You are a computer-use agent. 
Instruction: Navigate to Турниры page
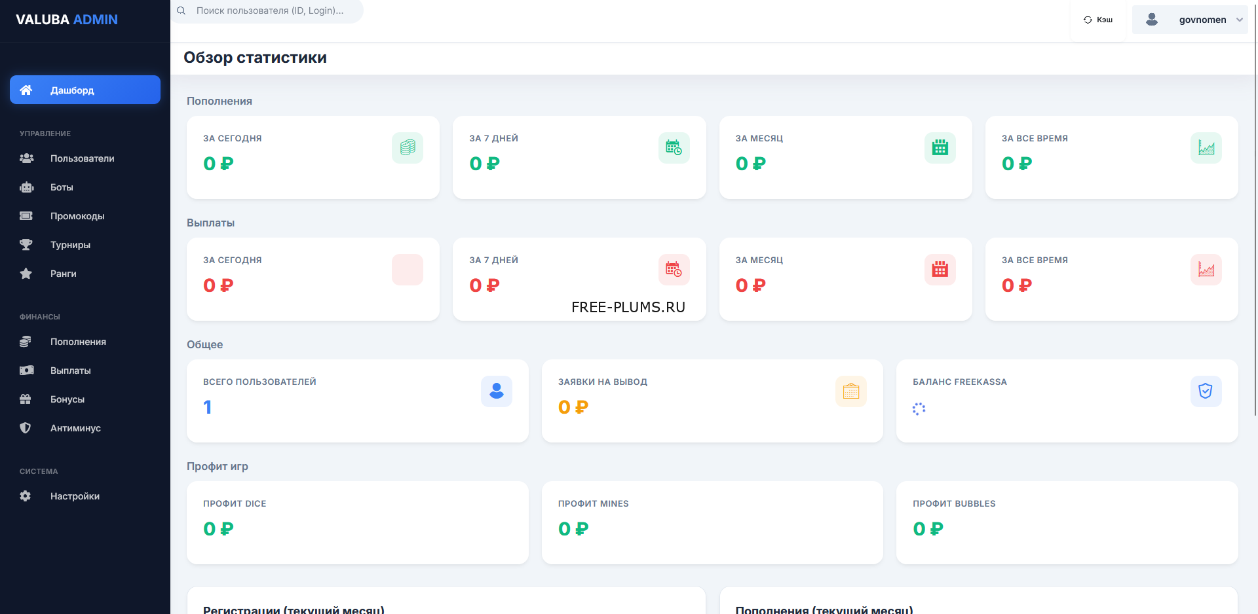[70, 245]
